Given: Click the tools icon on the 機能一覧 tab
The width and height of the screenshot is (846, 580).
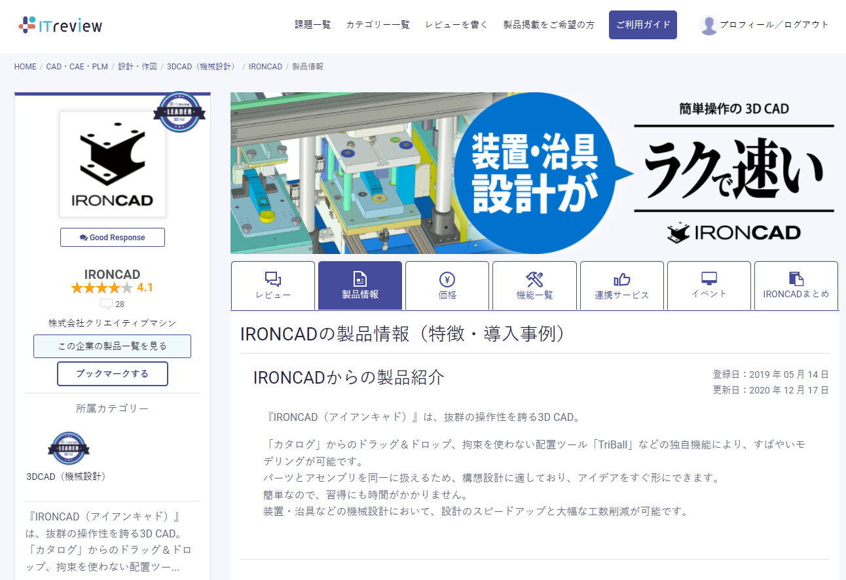Looking at the screenshot, I should click(x=534, y=279).
